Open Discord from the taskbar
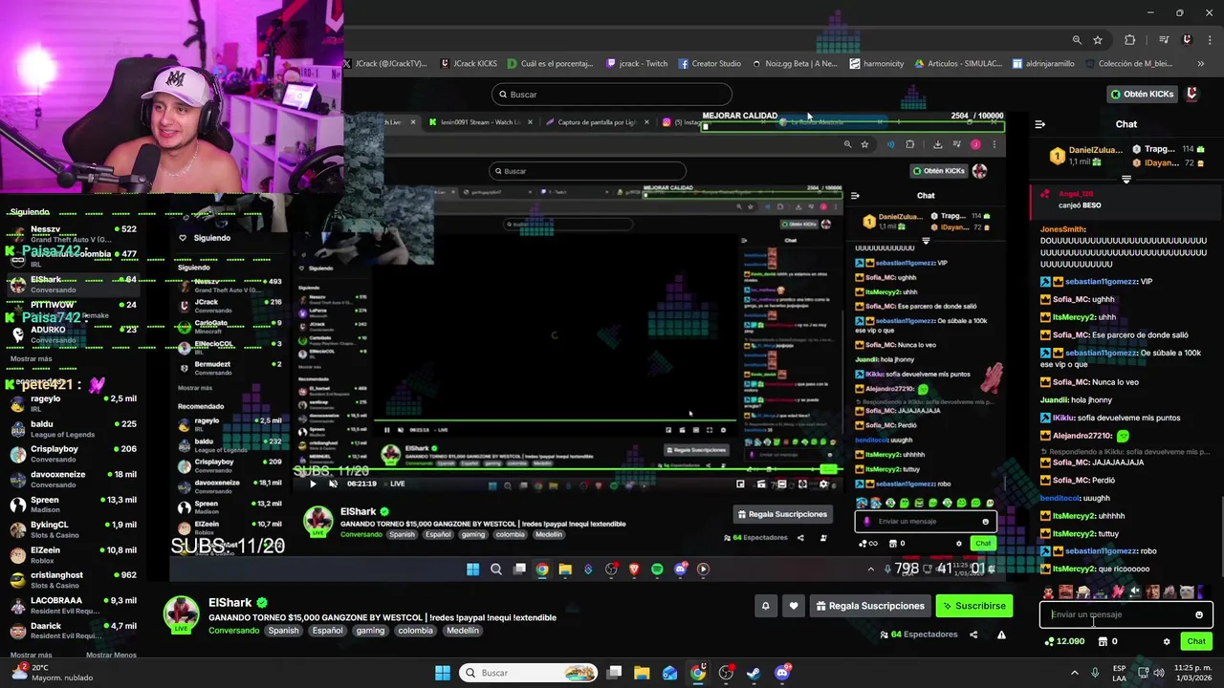This screenshot has width=1224, height=688. [x=782, y=673]
